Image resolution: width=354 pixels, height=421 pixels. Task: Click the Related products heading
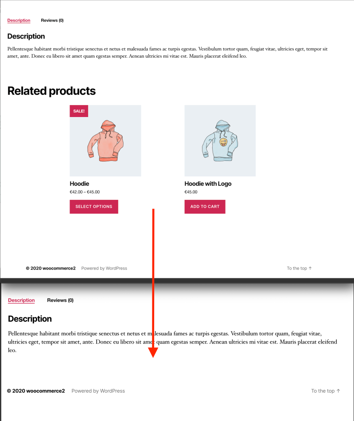(x=51, y=91)
